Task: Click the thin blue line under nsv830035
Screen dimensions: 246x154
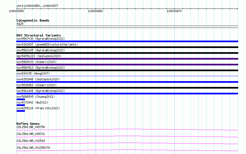Action: [x=127, y=76]
